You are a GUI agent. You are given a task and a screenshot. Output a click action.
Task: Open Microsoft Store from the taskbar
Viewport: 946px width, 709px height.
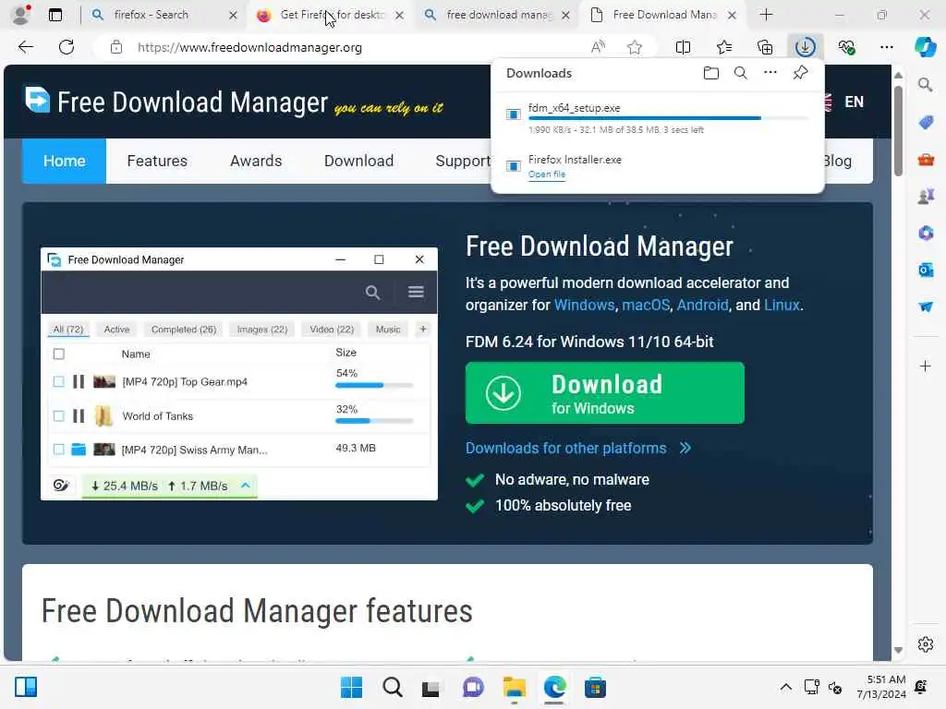click(x=595, y=687)
